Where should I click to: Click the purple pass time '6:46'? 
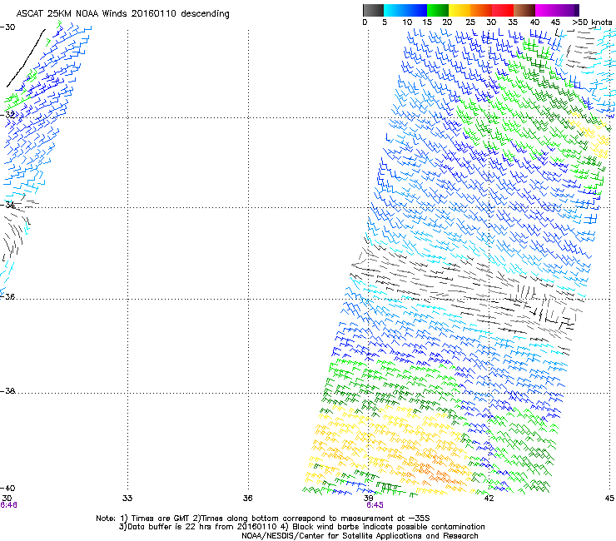(8, 505)
